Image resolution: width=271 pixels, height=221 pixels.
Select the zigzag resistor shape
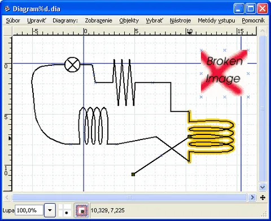(x=124, y=83)
